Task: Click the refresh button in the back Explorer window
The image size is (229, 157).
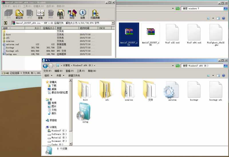Action: click(177, 9)
